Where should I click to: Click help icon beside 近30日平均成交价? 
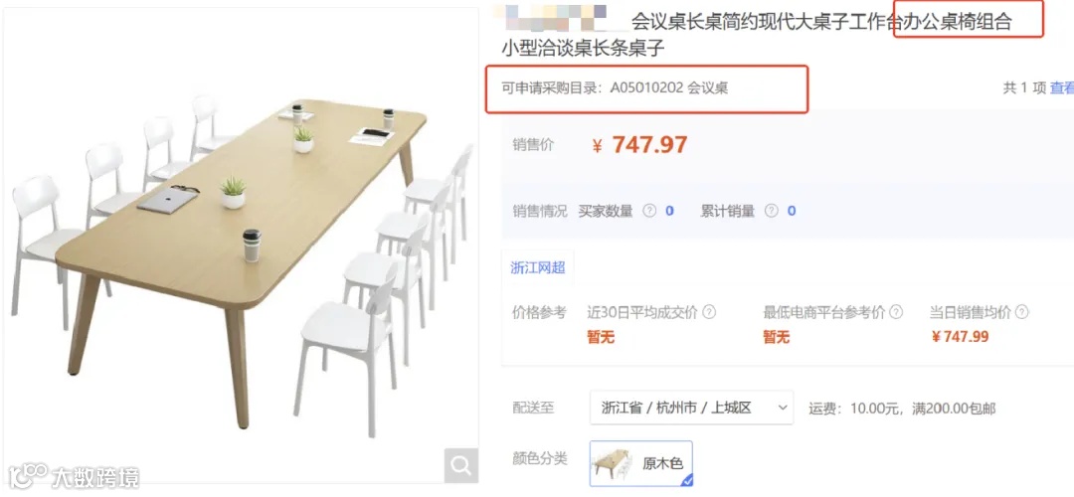pos(710,313)
